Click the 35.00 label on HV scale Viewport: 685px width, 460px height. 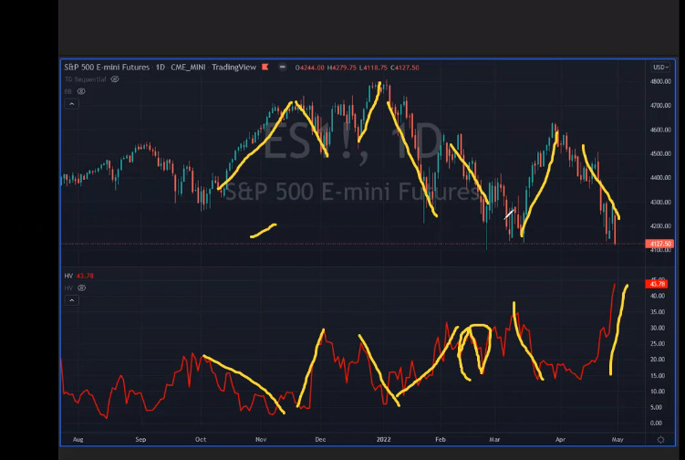coord(658,312)
